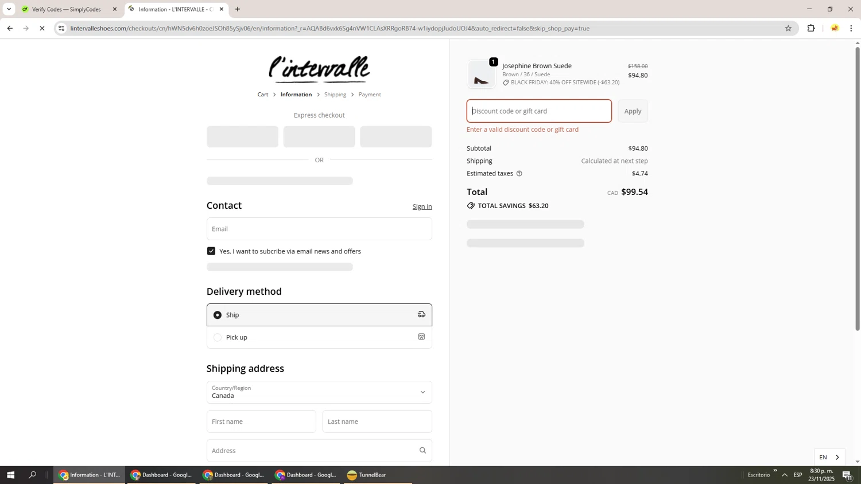861x484 pixels.
Task: Click the Payment breadcrumb step
Action: point(370,95)
